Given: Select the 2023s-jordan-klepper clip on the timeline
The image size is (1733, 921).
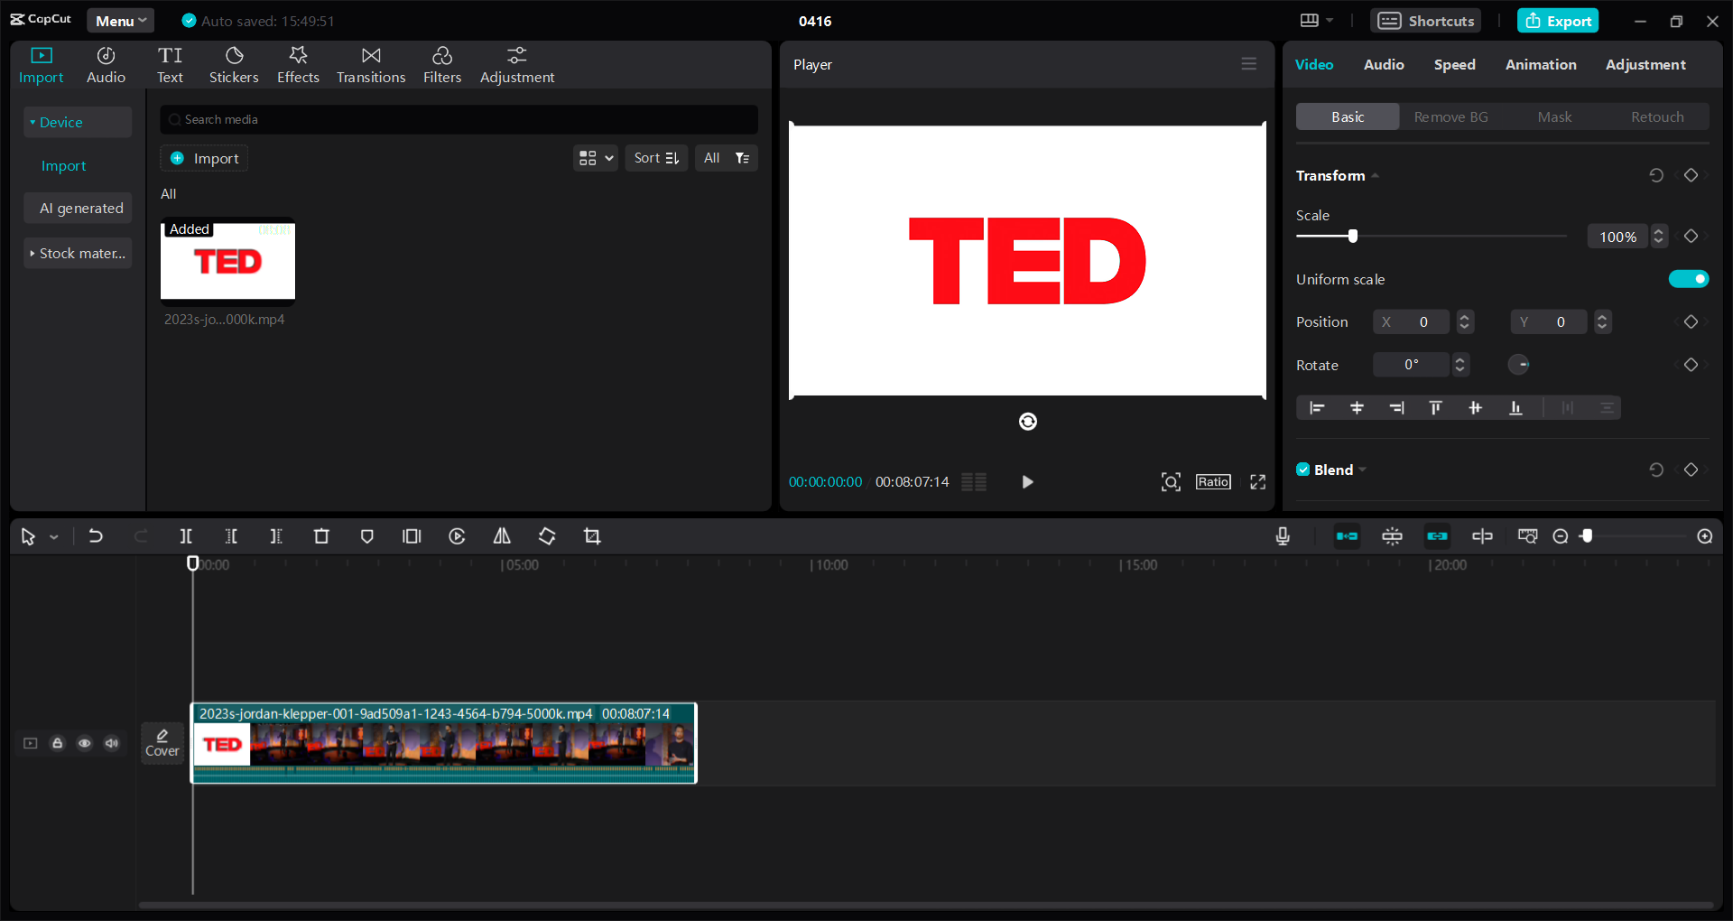Looking at the screenshot, I should (x=442, y=743).
